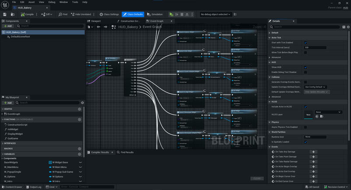Image resolution: width=351 pixels, height=190 pixels.
Task: Select the DisplayWidget function
Action: click(15, 134)
